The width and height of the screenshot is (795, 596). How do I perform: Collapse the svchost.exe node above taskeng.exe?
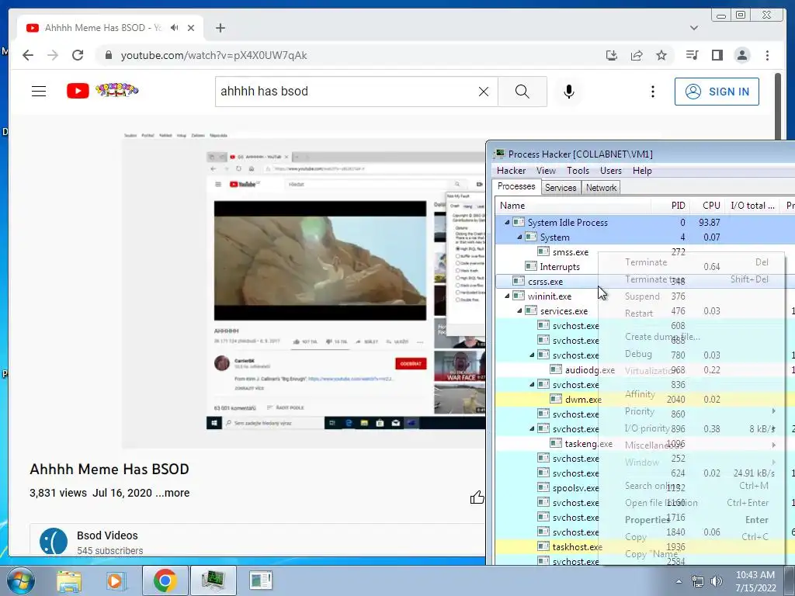532,428
